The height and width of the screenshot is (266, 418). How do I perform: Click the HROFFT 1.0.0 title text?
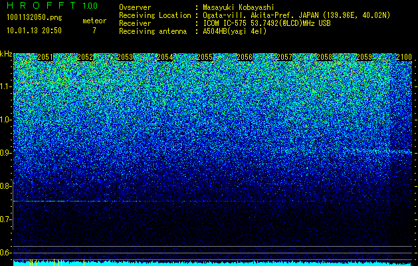[x=52, y=5]
